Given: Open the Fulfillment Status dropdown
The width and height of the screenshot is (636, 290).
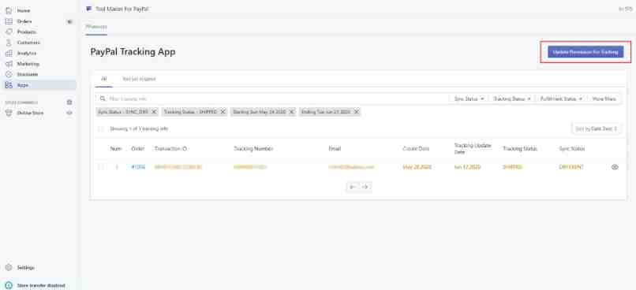Looking at the screenshot, I should 561,99.
